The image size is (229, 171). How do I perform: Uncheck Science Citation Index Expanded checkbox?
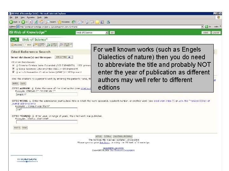click(13, 66)
